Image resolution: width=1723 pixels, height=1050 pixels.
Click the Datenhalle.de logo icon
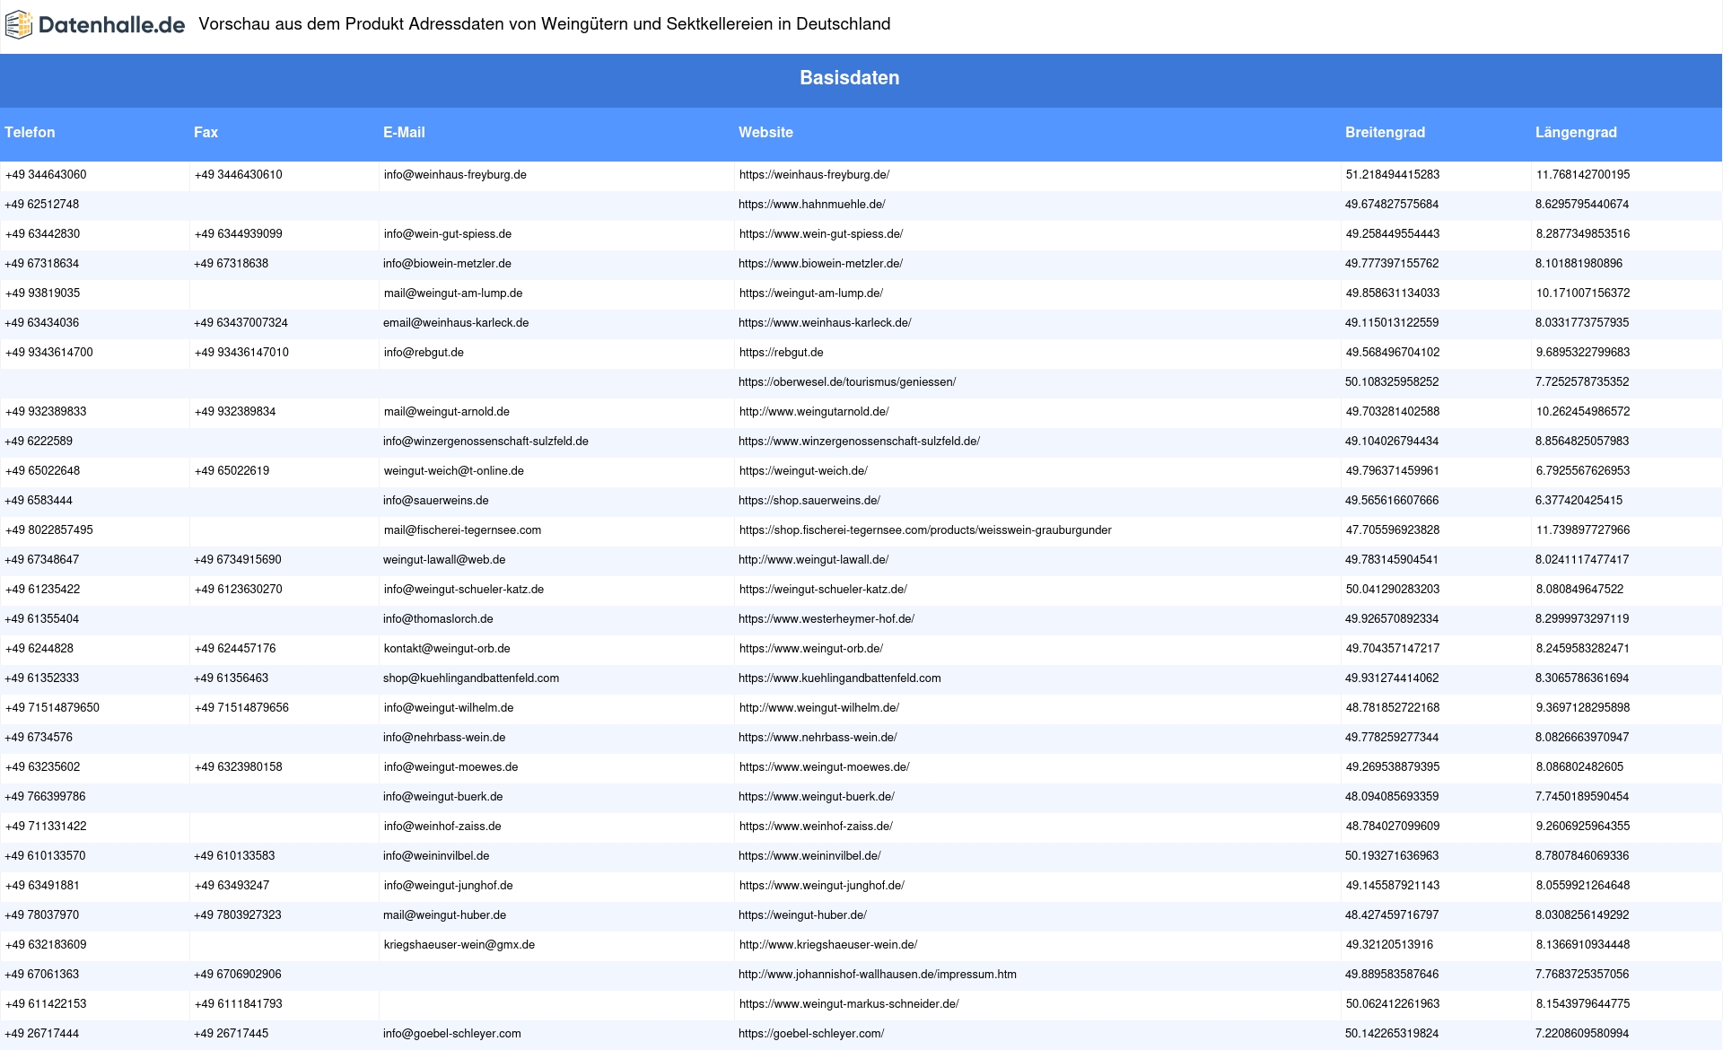pos(19,25)
